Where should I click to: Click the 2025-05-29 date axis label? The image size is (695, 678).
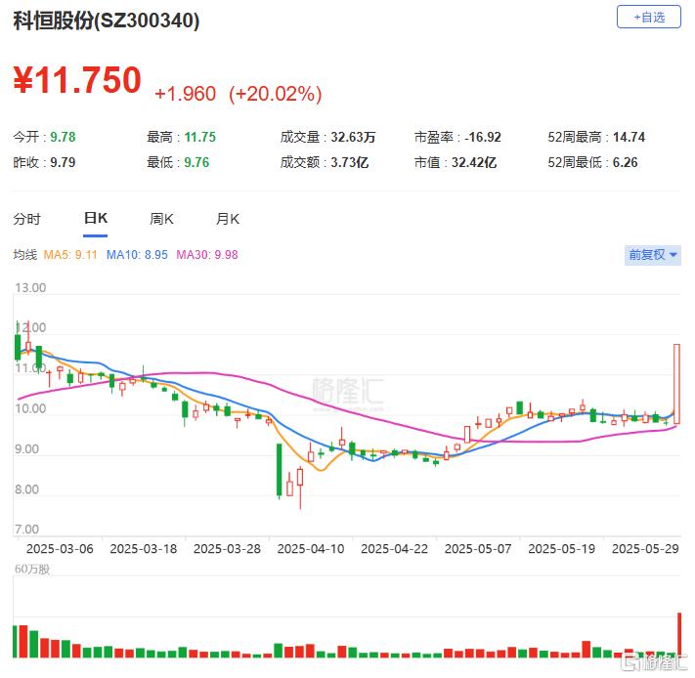pyautogui.click(x=645, y=549)
